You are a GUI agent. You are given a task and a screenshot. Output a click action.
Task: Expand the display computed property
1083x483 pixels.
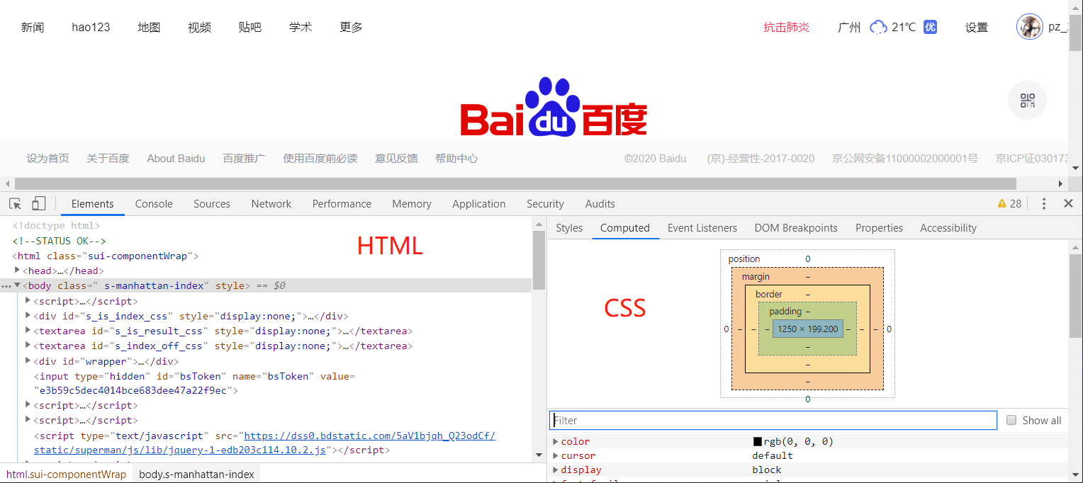click(x=556, y=470)
